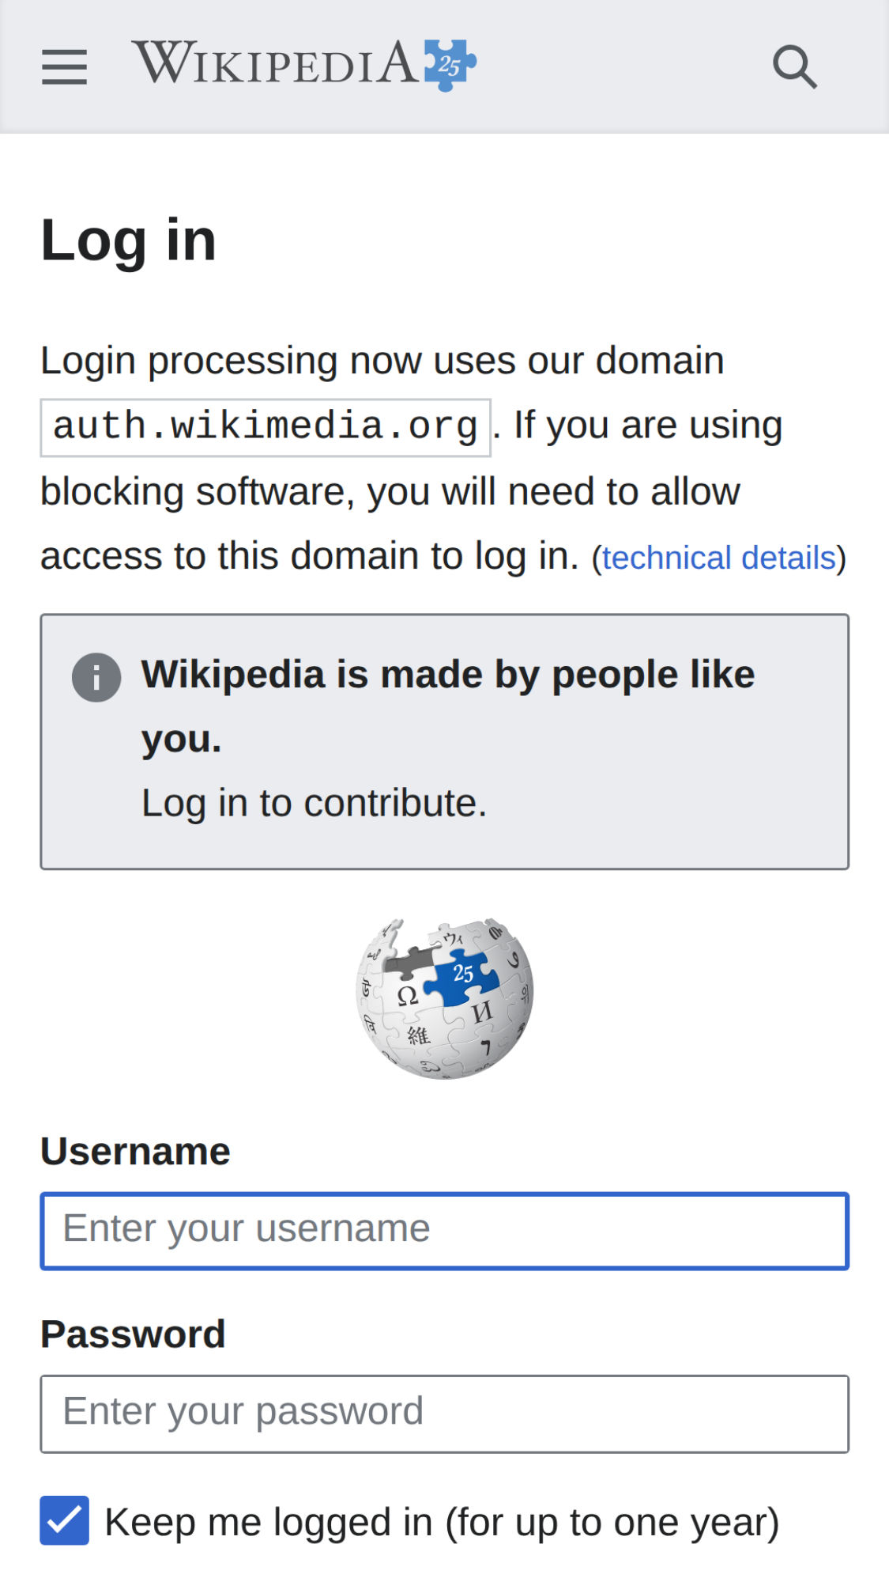The image size is (889, 1582).
Task: Click the info icon in the notice box
Action: click(96, 678)
